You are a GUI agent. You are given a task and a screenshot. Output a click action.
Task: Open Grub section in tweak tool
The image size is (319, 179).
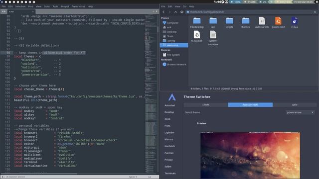coord(167,119)
